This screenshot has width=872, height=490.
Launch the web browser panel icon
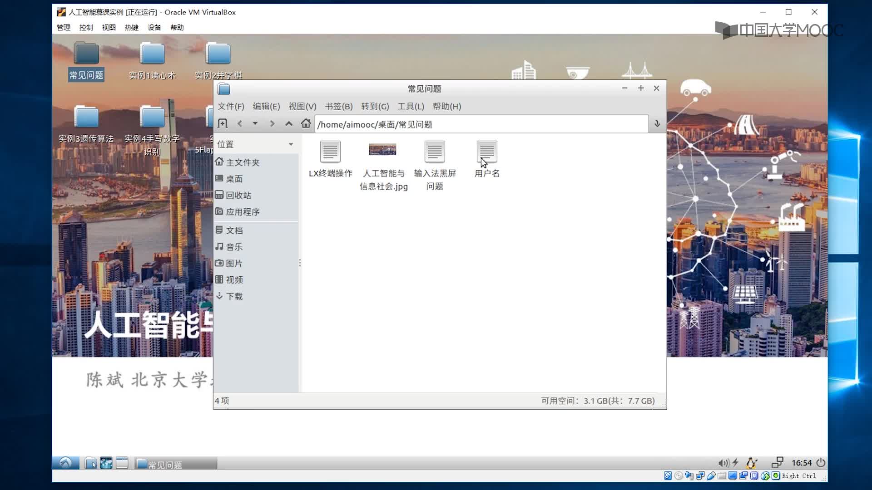(x=106, y=463)
